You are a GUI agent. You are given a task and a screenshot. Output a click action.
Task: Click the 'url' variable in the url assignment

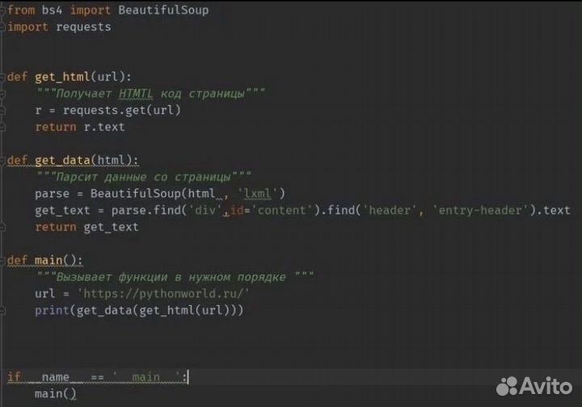click(45, 294)
